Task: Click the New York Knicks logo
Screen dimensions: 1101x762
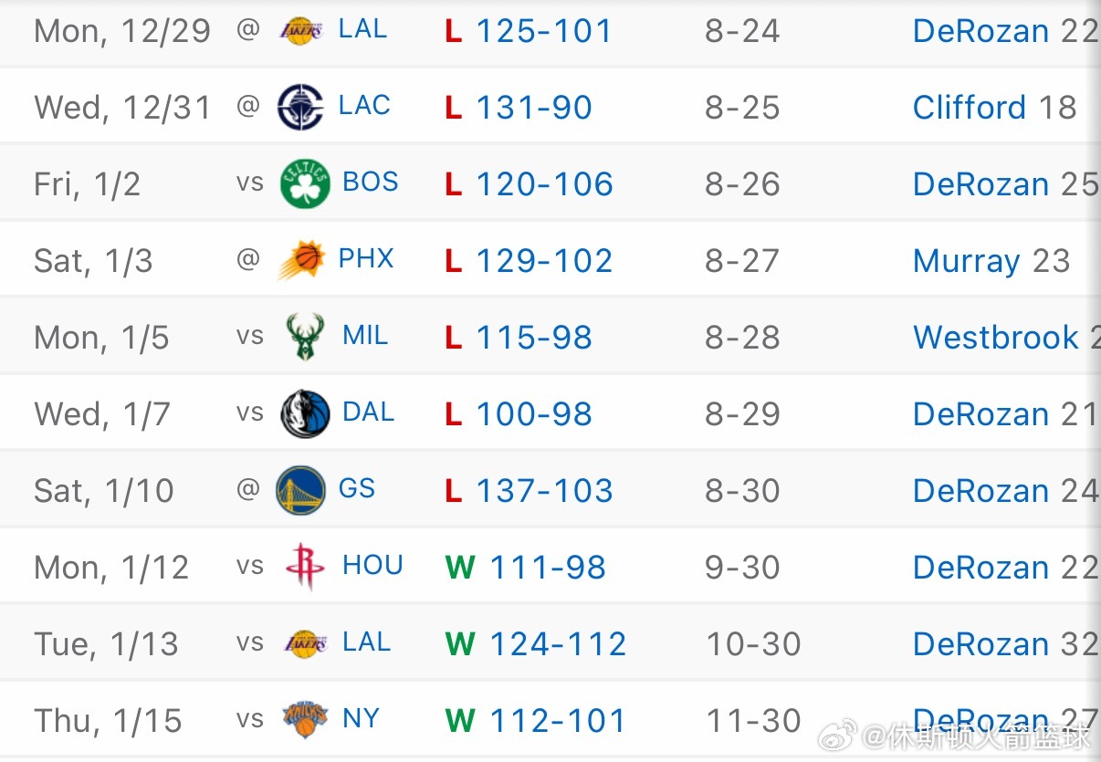Action: click(304, 720)
